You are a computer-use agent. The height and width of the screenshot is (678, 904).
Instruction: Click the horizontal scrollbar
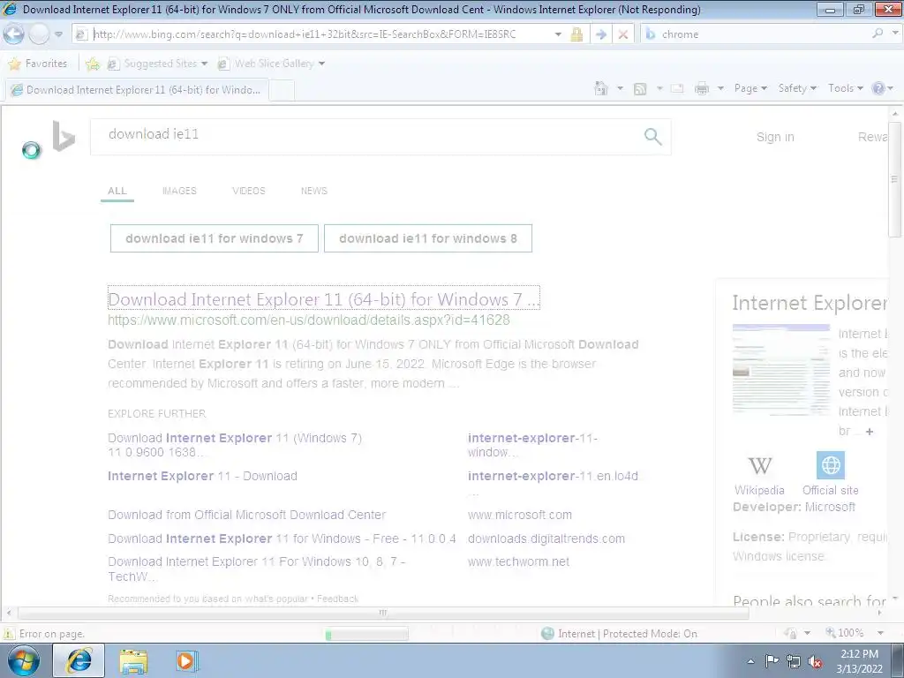pos(383,613)
